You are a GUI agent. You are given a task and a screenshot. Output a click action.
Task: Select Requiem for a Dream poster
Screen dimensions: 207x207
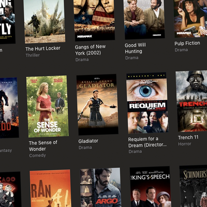(x=147, y=103)
